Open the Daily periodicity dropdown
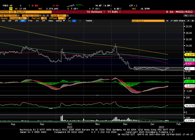The height and width of the screenshot is (140, 195). [x=60, y=21]
